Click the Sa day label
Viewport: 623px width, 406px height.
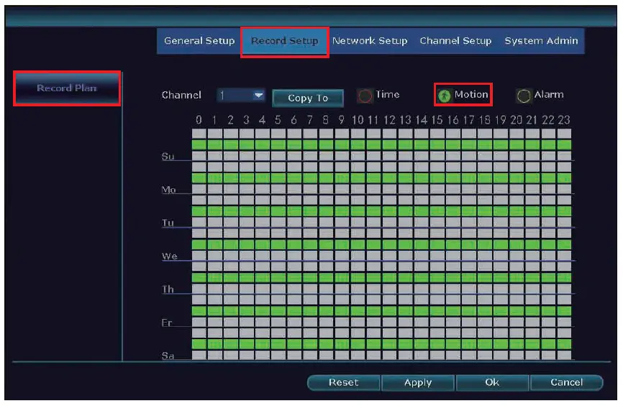coord(168,356)
